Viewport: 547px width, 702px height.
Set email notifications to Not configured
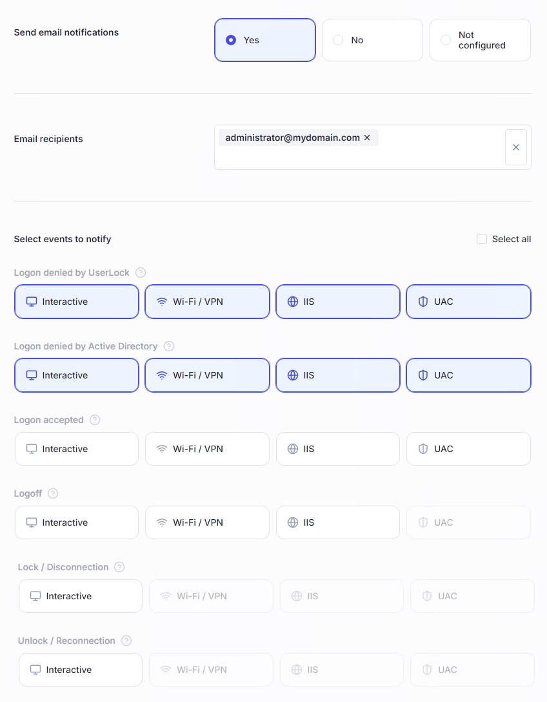coord(480,40)
